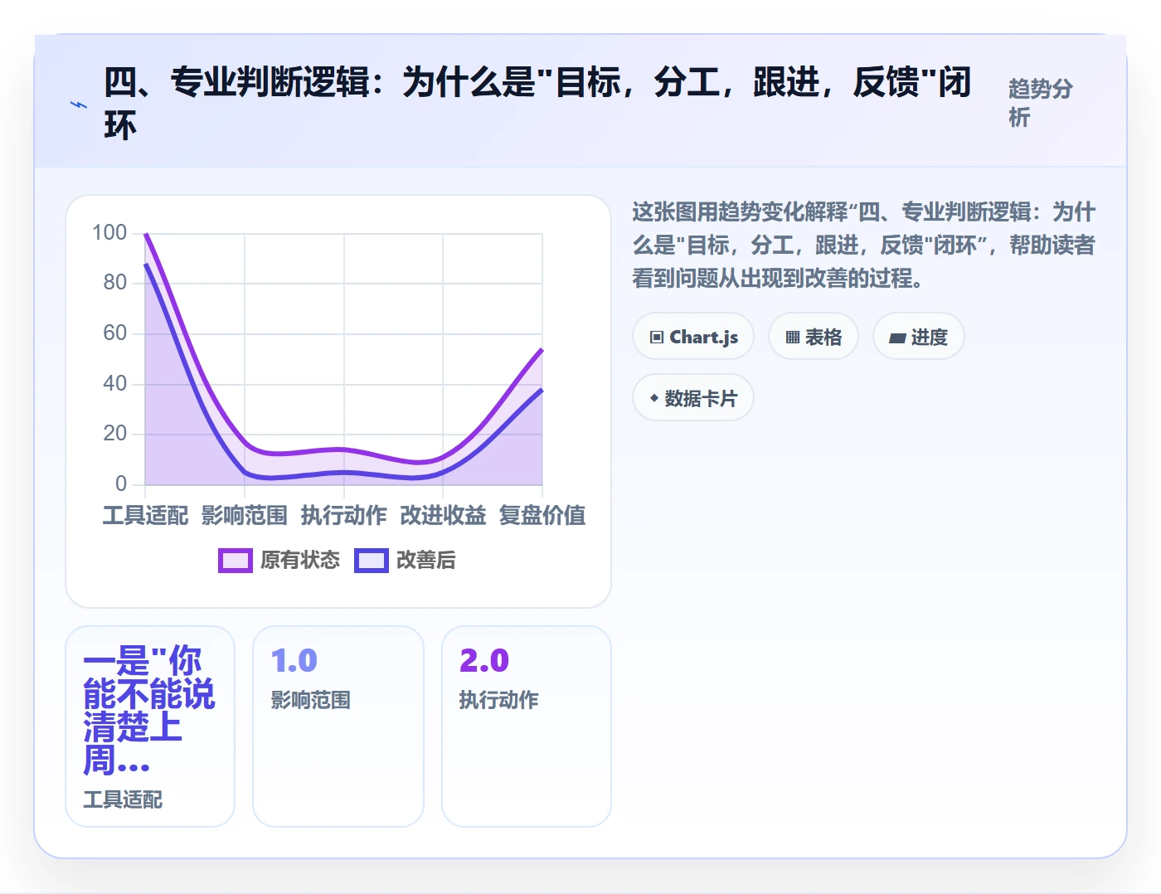The image size is (1161, 894).
Task: Click the 执行动作 x-axis label under the chart
Action: coord(344,515)
